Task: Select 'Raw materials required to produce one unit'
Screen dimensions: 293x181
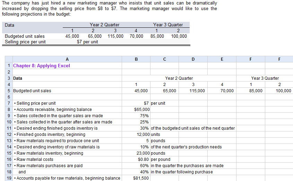Action: [x=67, y=141]
